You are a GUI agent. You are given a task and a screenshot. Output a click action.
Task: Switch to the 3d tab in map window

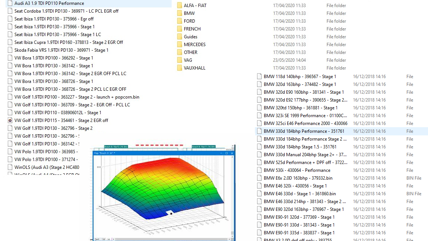pos(108,240)
